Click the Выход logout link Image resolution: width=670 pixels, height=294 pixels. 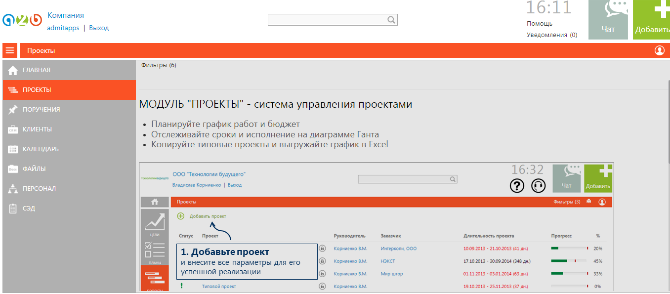click(98, 28)
